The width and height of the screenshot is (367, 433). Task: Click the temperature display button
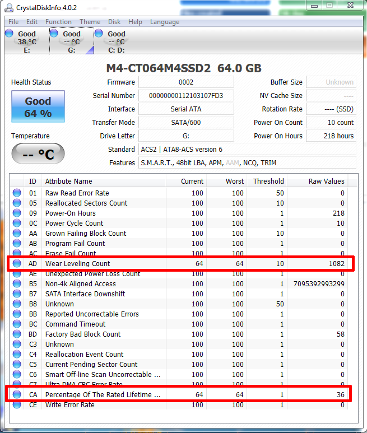(x=38, y=153)
